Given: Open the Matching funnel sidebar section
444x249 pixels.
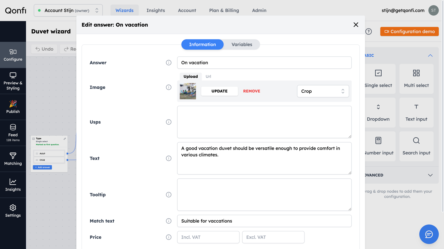Looking at the screenshot, I should 13,159.
